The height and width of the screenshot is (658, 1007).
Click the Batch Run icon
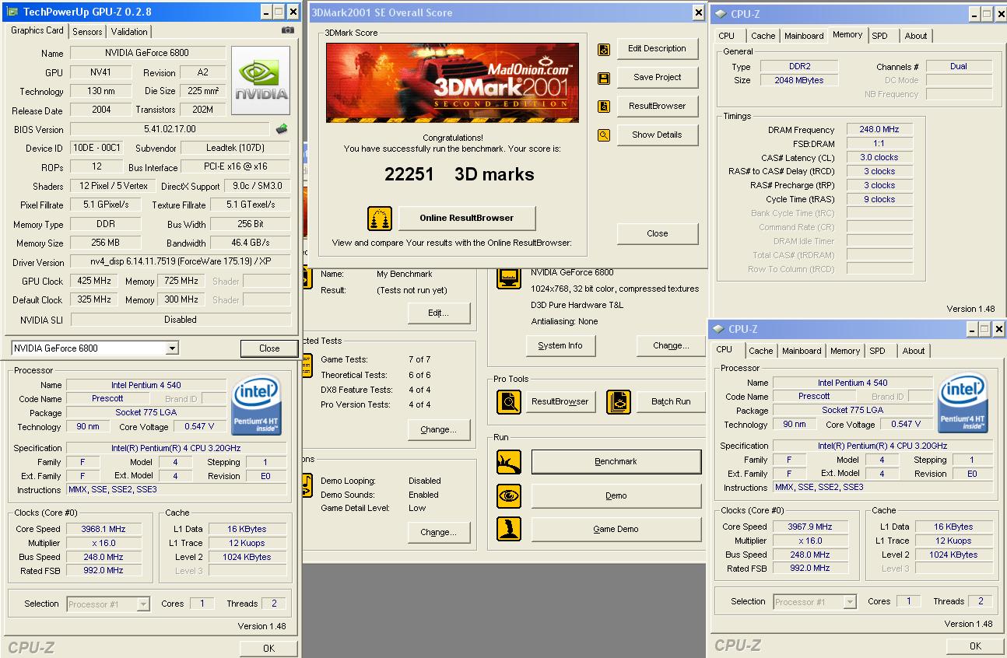click(619, 402)
